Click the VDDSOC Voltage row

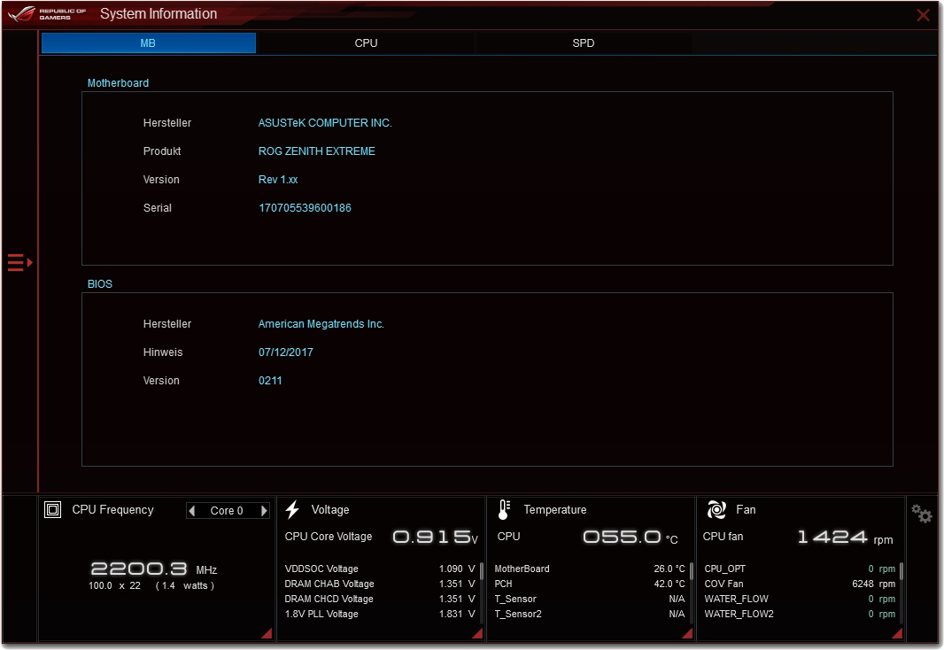(x=380, y=569)
